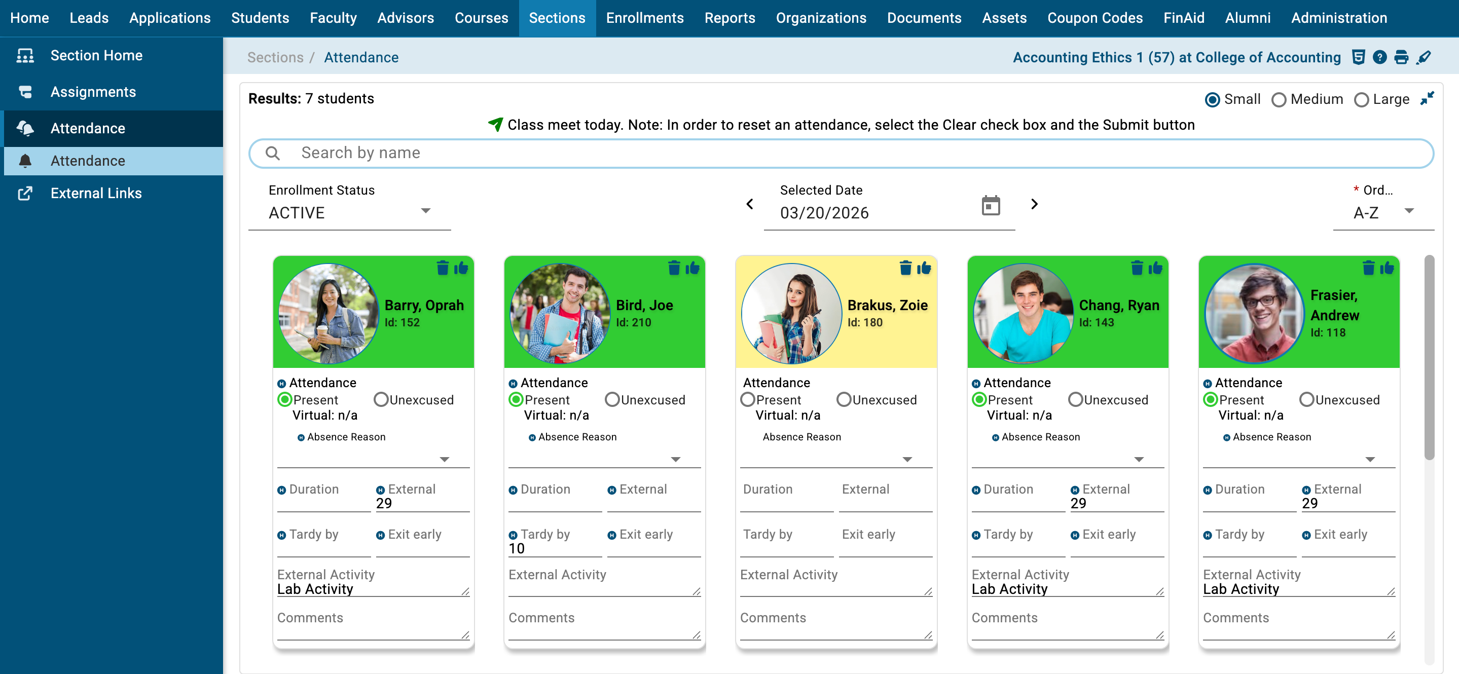Viewport: 1459px width, 674px height.
Task: Advance to next date with right chevron
Action: (1034, 204)
